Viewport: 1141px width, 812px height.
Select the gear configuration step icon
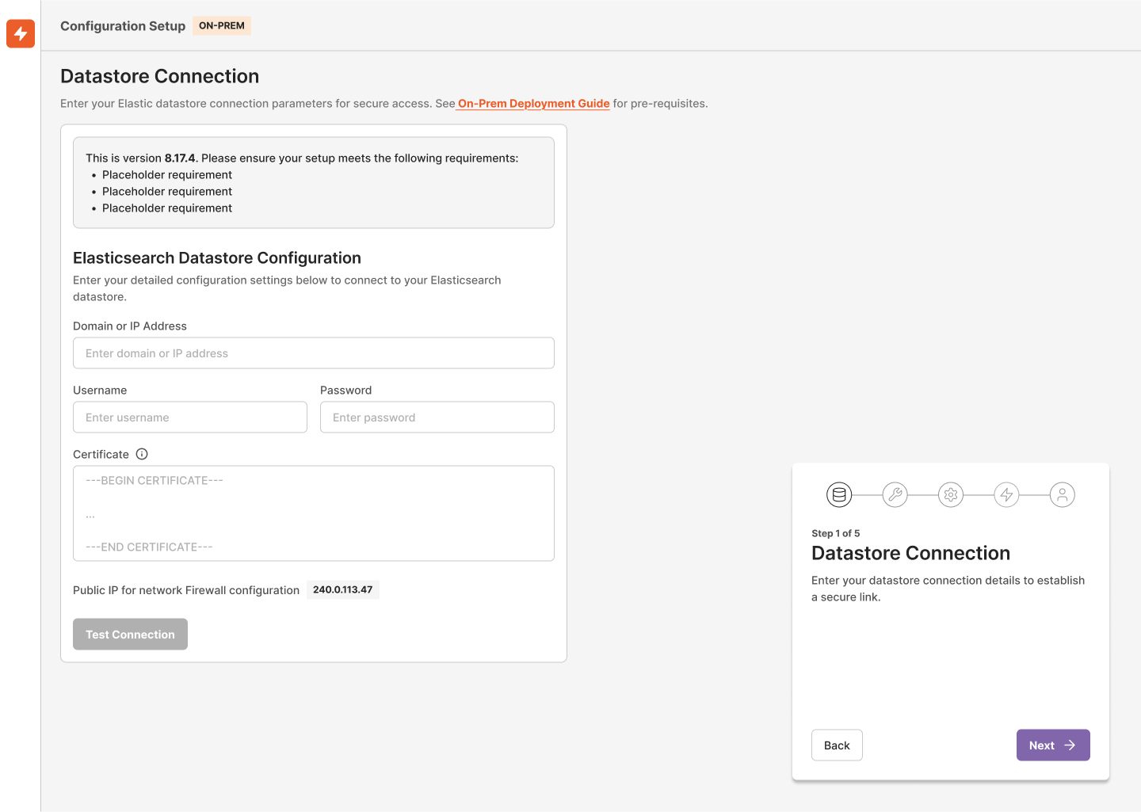coord(951,494)
